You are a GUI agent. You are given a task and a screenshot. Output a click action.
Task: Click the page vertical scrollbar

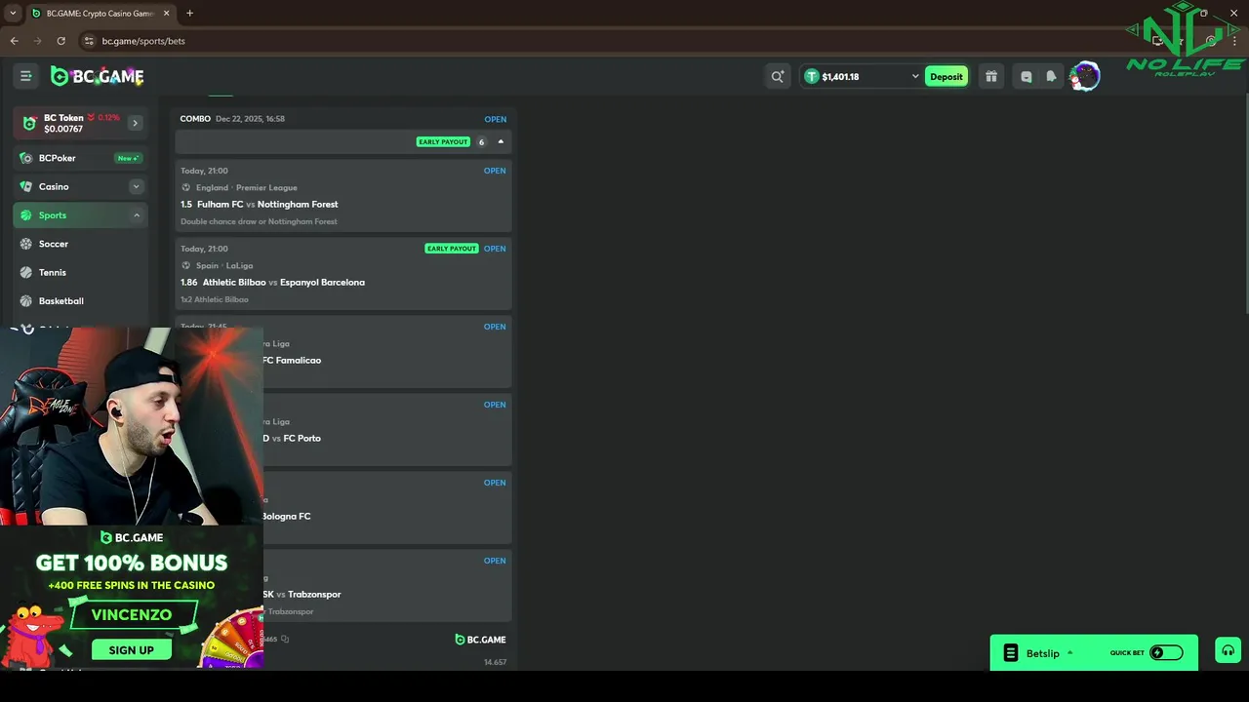coord(1245,201)
